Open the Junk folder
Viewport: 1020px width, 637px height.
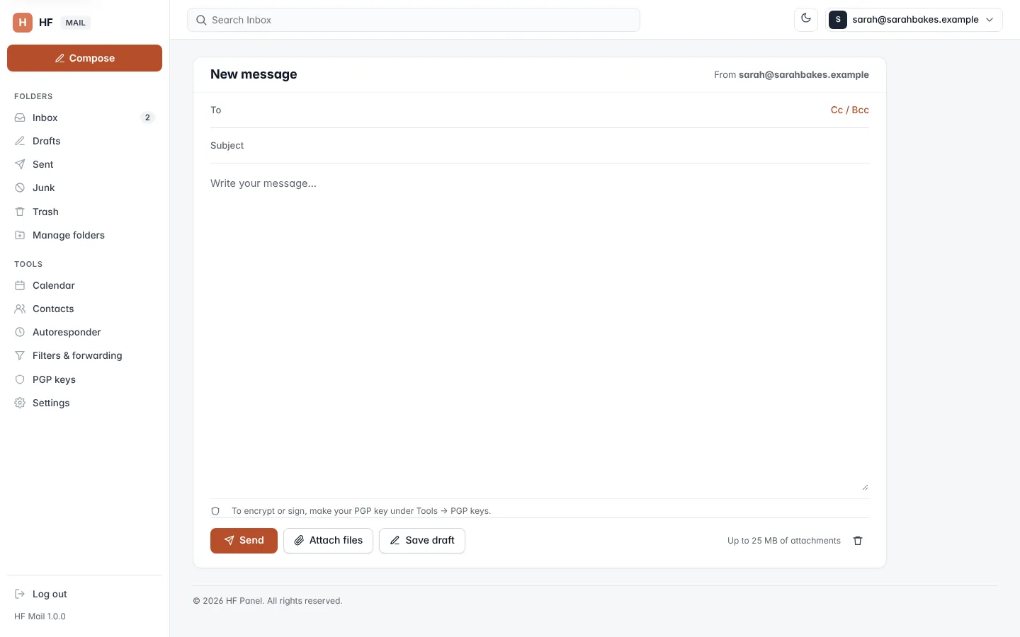tap(84, 188)
